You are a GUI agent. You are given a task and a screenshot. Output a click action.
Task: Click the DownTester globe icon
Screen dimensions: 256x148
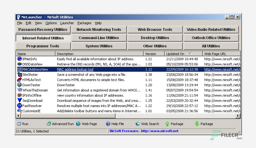click(19, 85)
